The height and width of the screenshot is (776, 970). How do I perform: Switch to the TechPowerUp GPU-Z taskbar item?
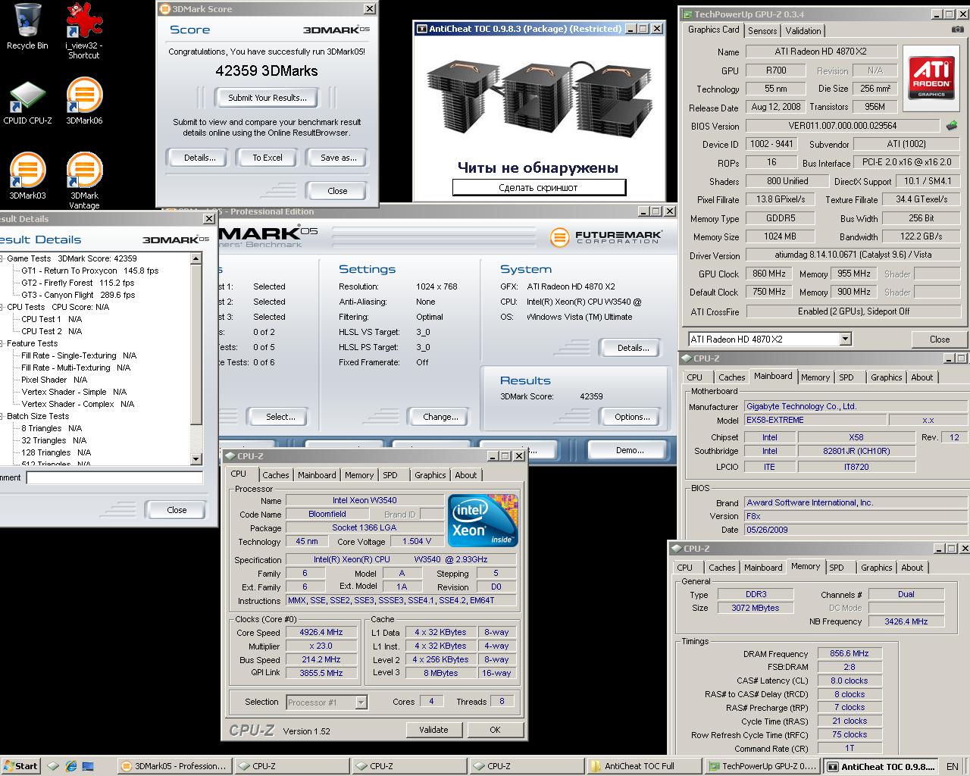[762, 766]
